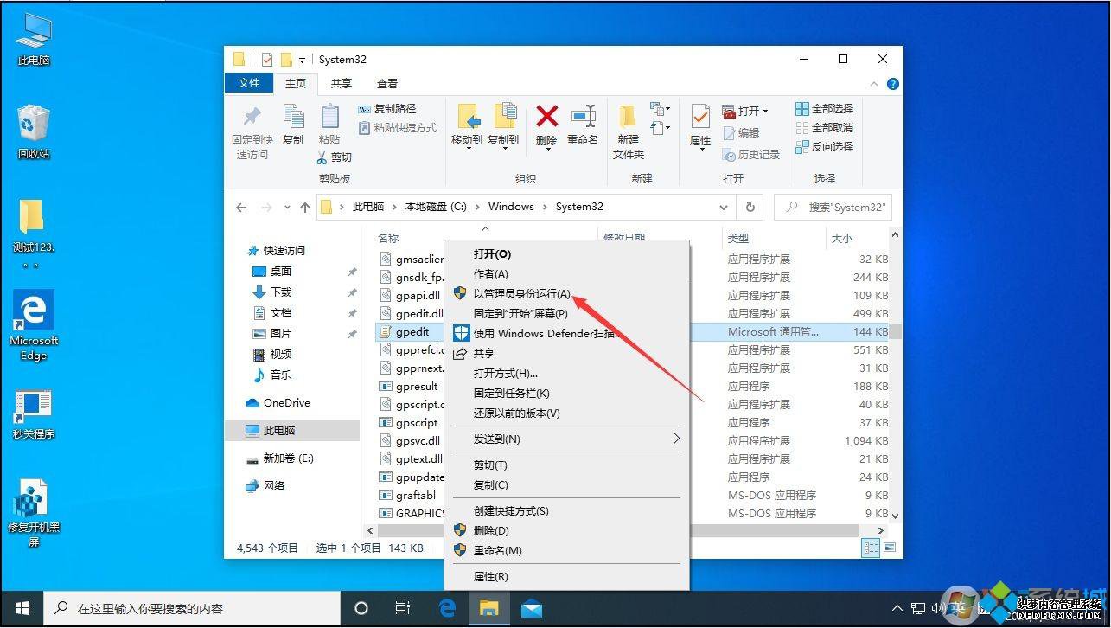Click the Pin to Quick Access icon
This screenshot has height=628, width=1111.
click(x=252, y=116)
